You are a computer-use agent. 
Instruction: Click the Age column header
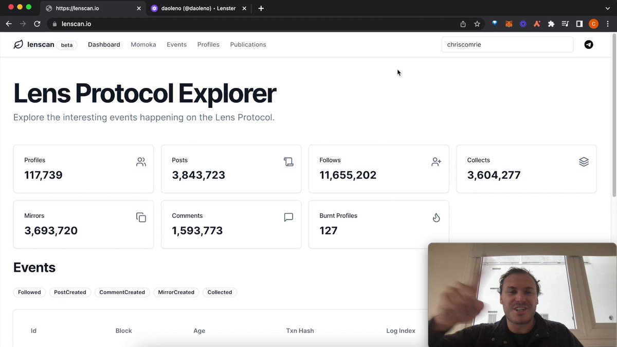point(199,331)
